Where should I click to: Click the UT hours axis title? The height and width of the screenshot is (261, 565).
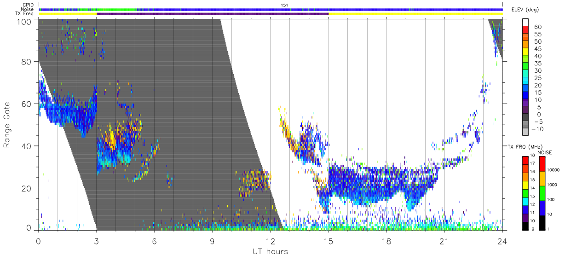[270, 251]
